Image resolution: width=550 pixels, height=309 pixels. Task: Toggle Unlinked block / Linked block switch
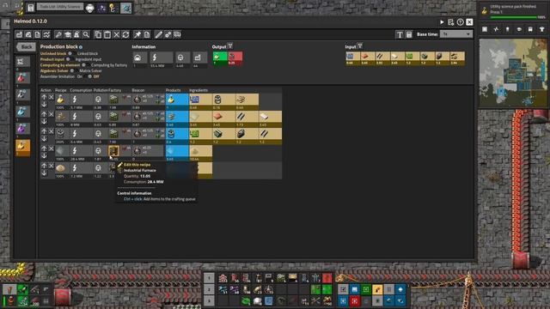point(72,53)
